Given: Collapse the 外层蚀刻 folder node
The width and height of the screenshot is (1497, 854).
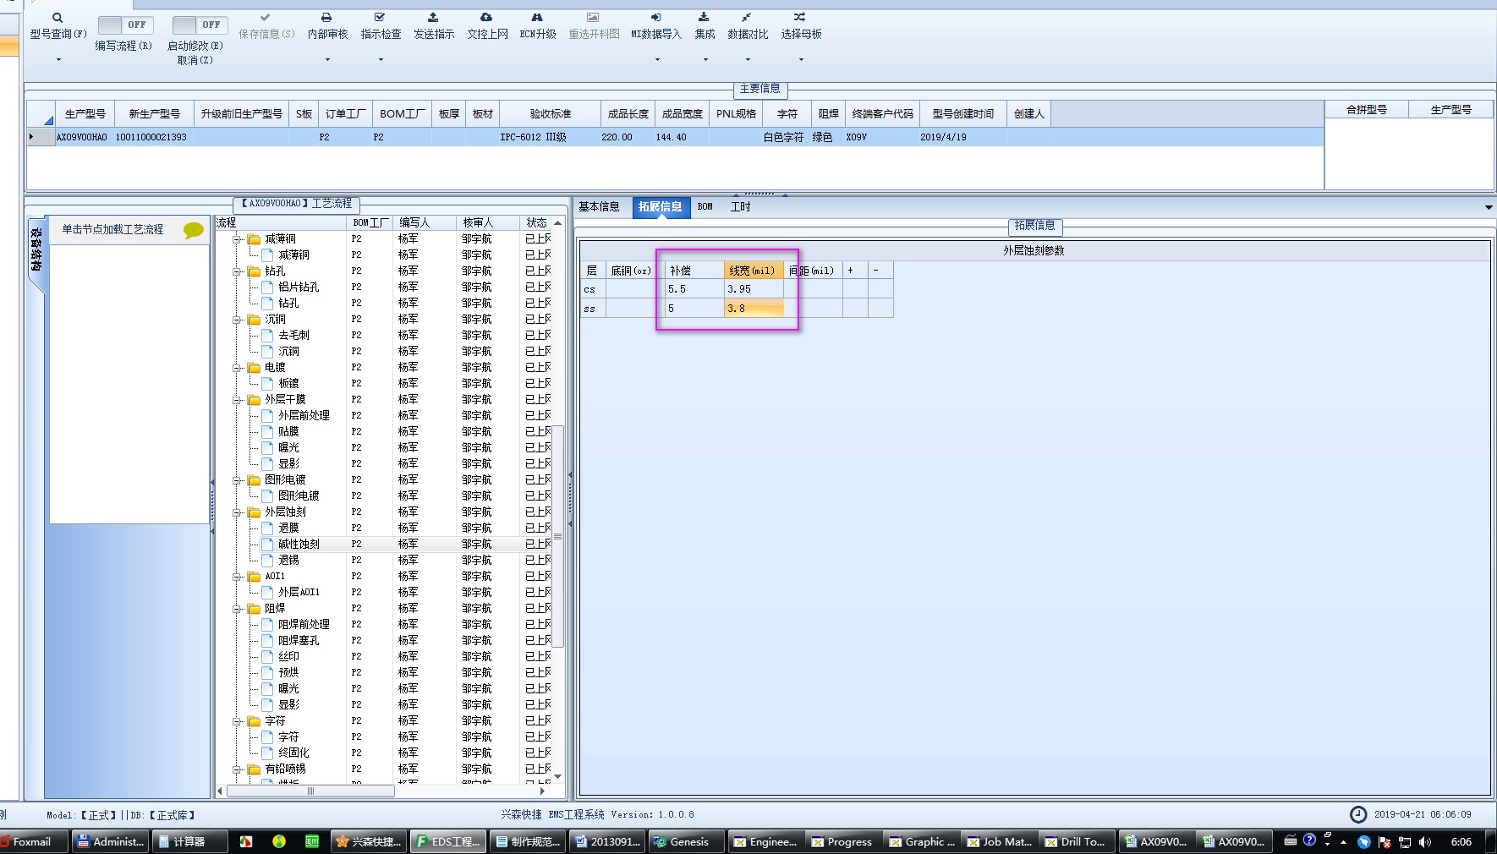Looking at the screenshot, I should pos(237,512).
